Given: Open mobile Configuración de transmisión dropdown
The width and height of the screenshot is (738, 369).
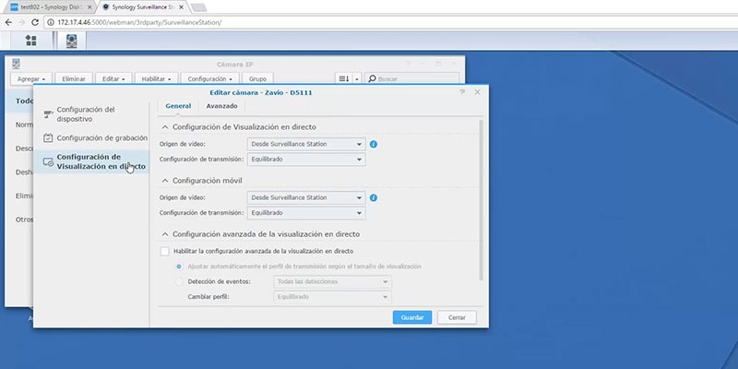Looking at the screenshot, I should 306,213.
